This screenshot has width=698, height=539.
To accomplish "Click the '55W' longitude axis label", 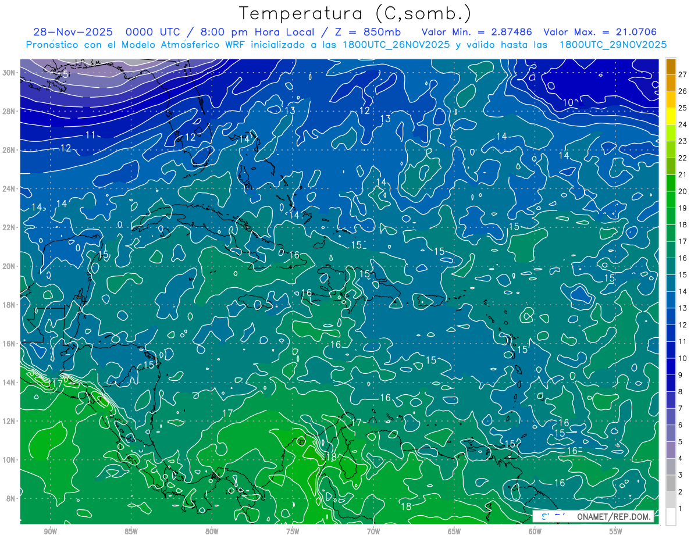I will [616, 532].
